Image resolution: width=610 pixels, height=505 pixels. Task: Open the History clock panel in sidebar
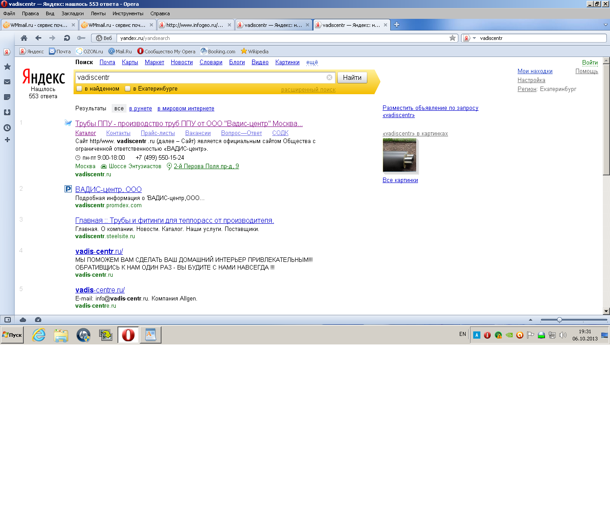coord(7,128)
